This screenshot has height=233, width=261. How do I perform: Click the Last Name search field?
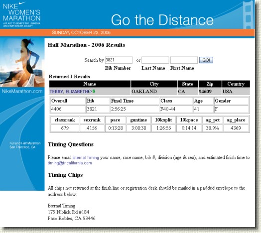coord(155,60)
